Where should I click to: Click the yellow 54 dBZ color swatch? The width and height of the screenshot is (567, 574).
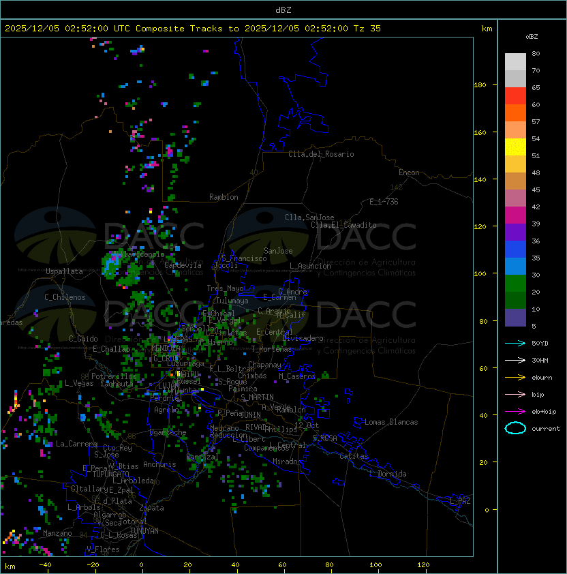[x=515, y=147]
